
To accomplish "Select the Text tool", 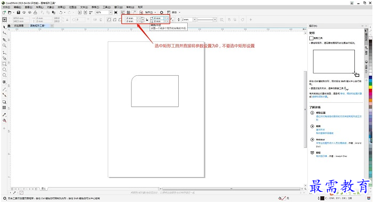I will [x=4, y=82].
